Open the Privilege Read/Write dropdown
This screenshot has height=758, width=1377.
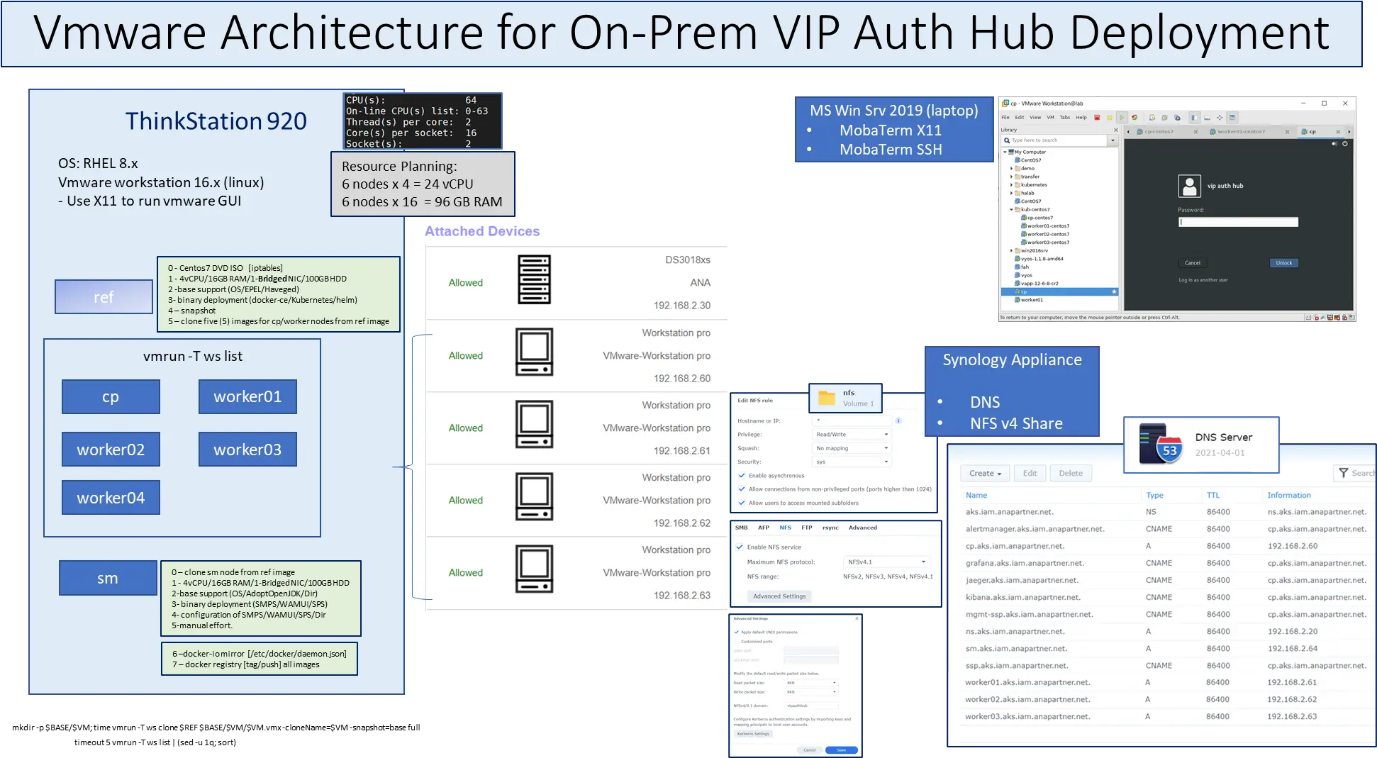click(851, 435)
